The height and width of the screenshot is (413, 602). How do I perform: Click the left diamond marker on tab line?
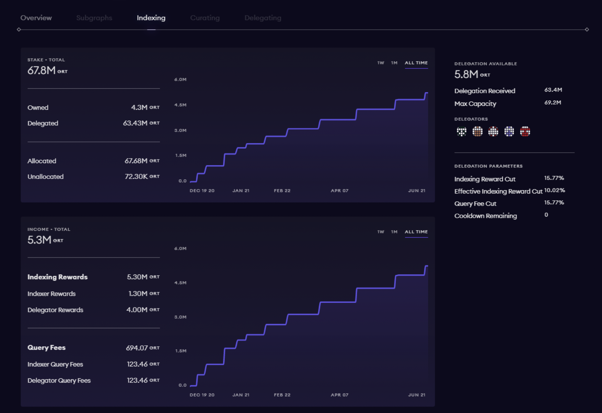click(x=19, y=29)
